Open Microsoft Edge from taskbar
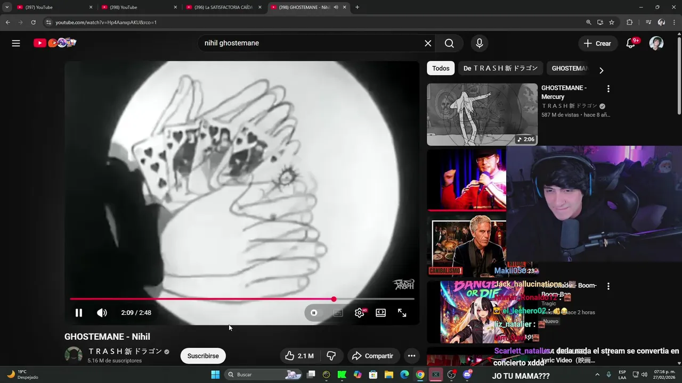 404,374
